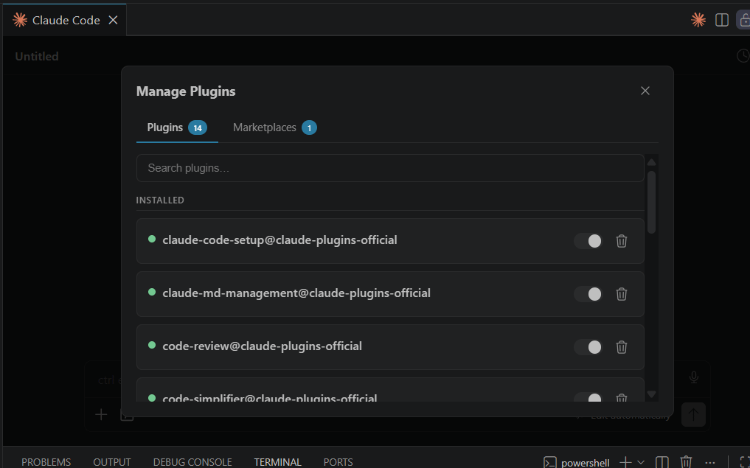Open terminal panel more actions ellipsis
The width and height of the screenshot is (750, 468).
710,463
